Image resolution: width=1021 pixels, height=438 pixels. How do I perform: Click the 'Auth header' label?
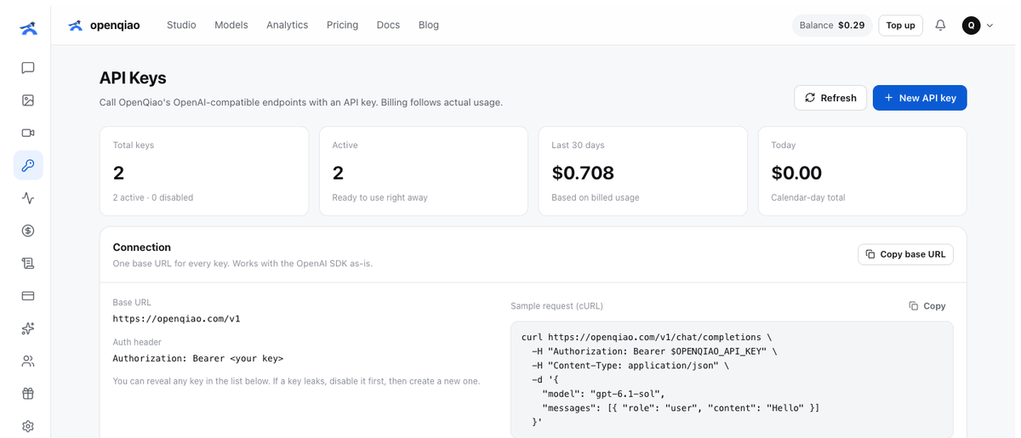click(x=137, y=342)
